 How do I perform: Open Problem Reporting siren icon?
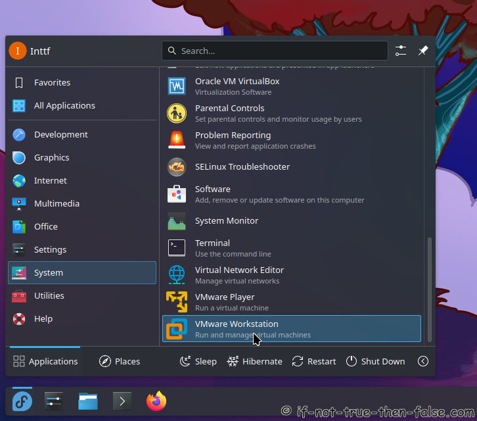[x=177, y=140]
